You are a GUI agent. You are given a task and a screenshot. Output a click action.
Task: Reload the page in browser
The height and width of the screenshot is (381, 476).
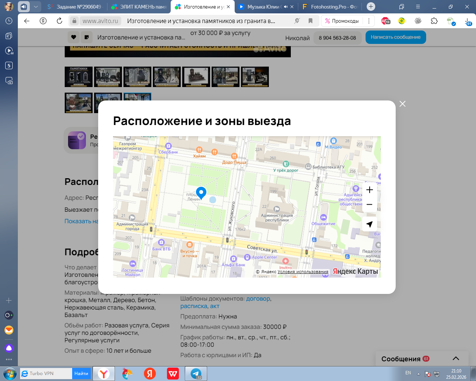coord(59,21)
